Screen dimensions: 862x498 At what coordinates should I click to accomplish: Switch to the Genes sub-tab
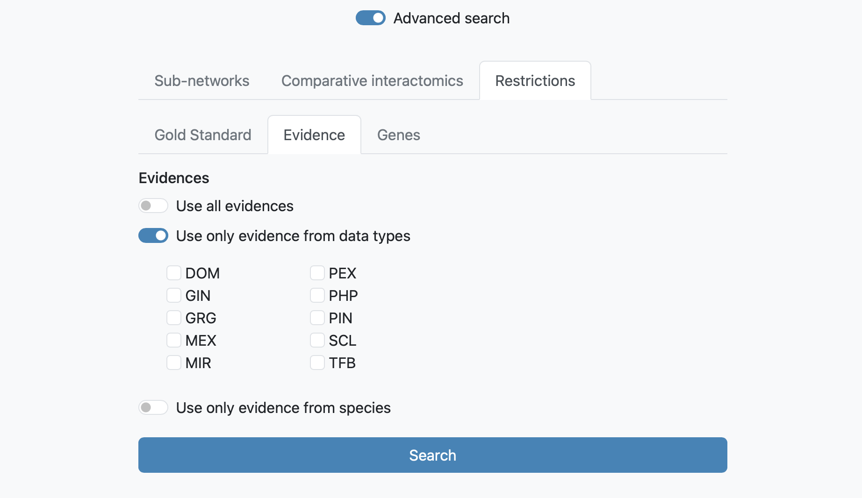click(399, 135)
